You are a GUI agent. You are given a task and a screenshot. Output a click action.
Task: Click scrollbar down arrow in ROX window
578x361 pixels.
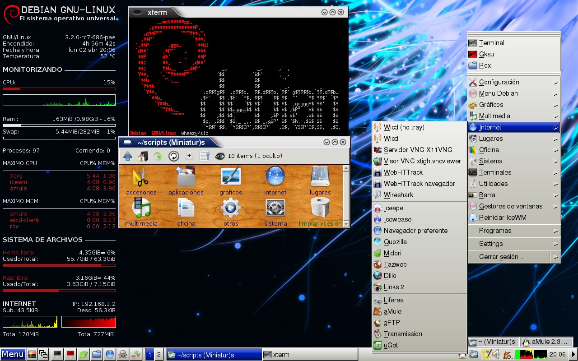click(346, 224)
